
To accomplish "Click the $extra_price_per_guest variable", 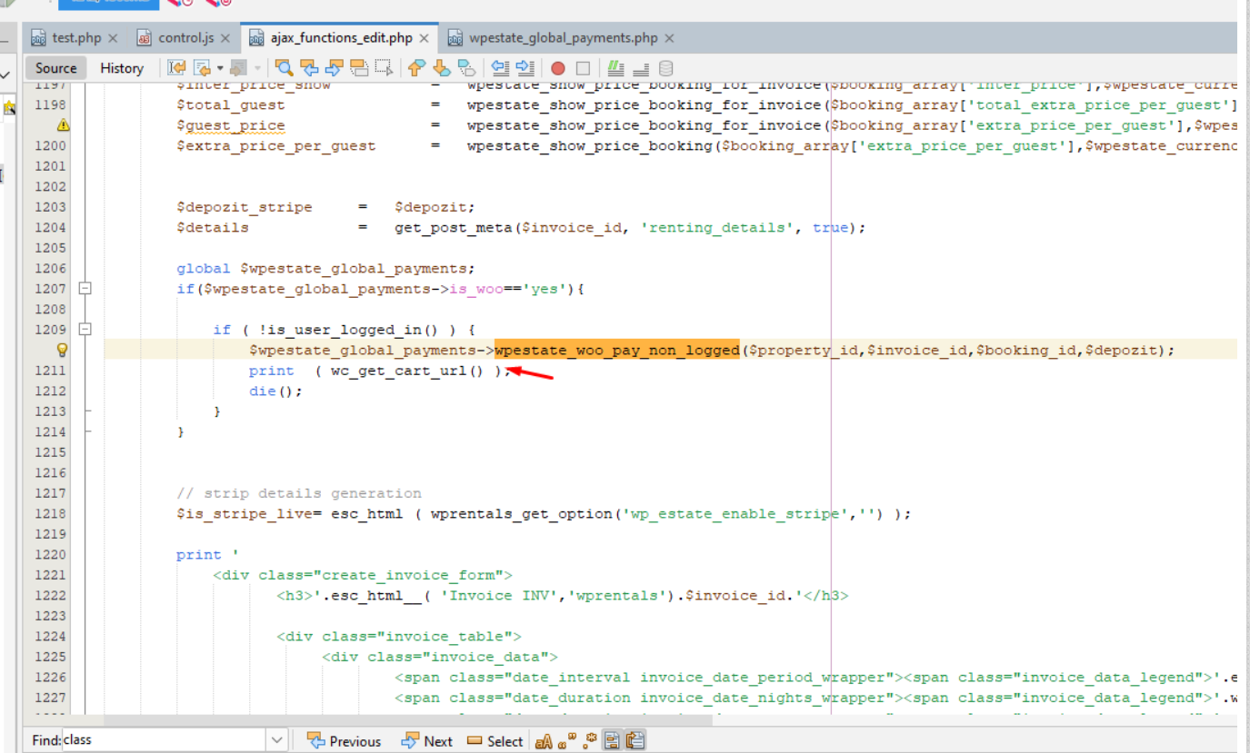I will point(276,145).
